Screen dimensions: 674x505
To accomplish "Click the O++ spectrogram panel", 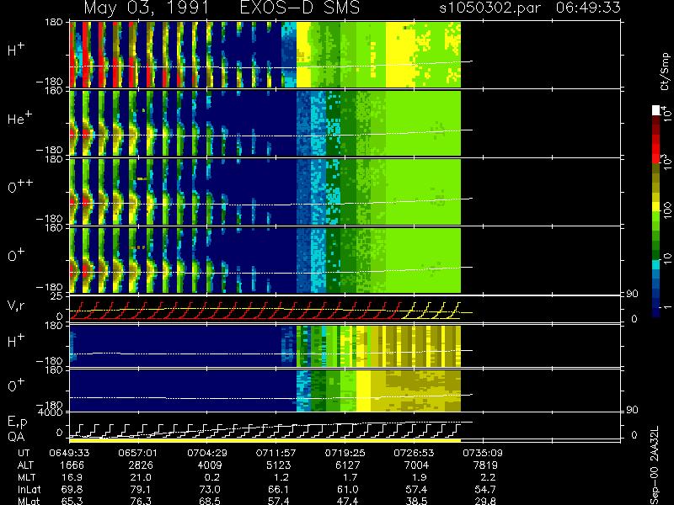I will [265, 192].
